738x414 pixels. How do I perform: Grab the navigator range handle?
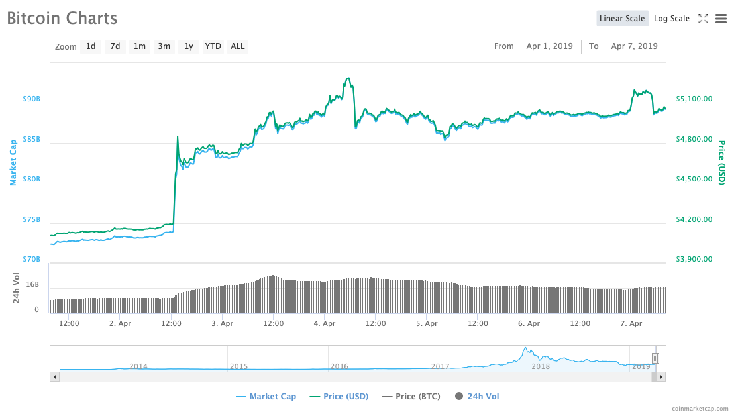point(655,358)
